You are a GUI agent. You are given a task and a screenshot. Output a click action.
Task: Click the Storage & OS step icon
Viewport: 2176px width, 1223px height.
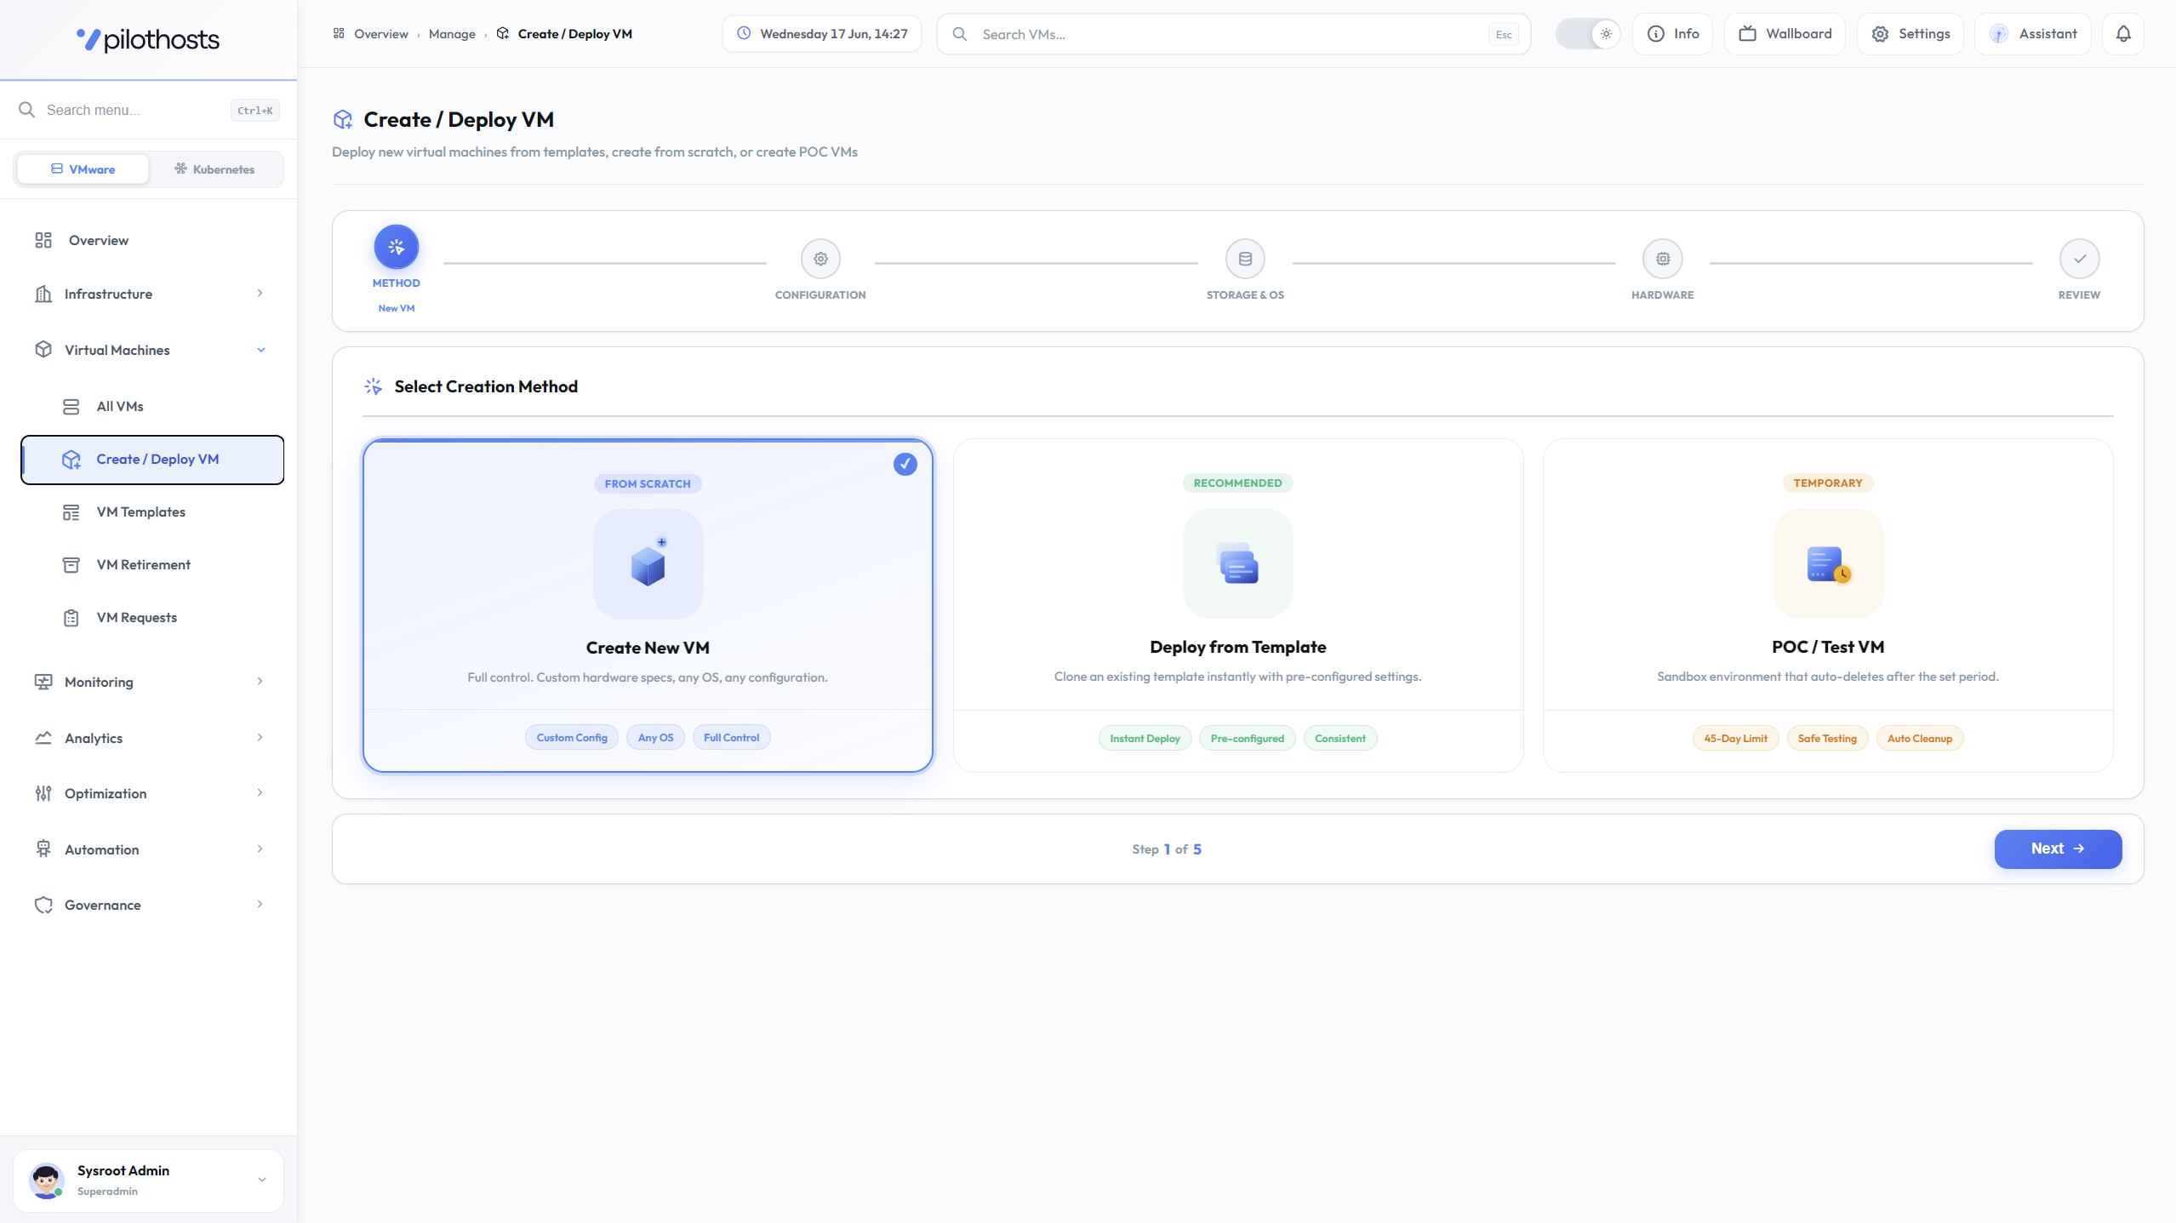tap(1245, 259)
